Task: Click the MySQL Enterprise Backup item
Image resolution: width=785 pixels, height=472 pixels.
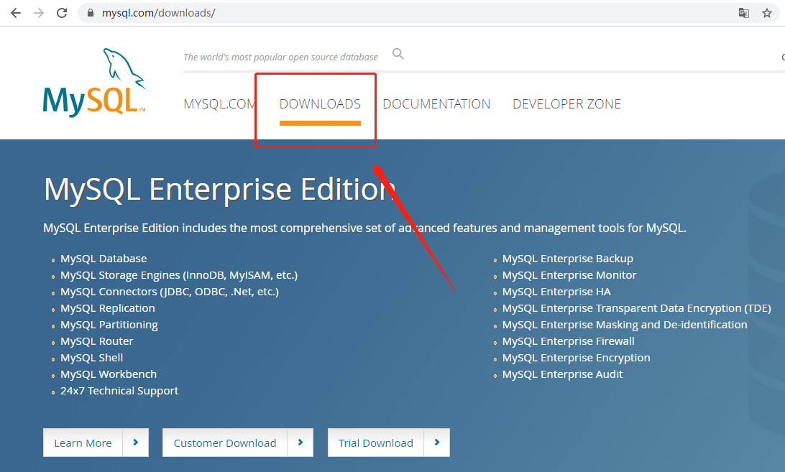Action: tap(568, 259)
